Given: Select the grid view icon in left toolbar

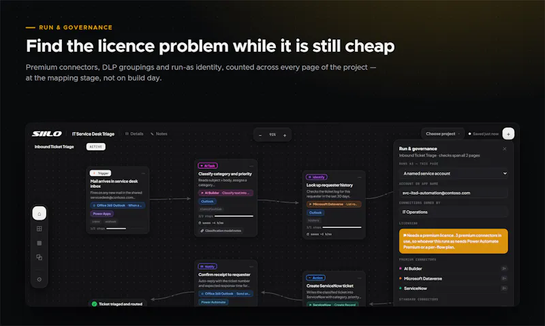Looking at the screenshot, I should (40, 229).
